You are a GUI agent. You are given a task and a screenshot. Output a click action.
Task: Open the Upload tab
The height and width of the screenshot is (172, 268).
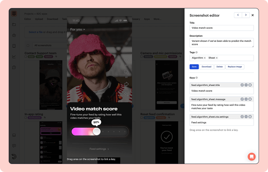point(39,19)
